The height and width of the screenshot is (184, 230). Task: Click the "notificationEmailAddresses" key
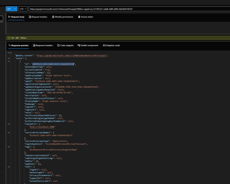click(40, 115)
